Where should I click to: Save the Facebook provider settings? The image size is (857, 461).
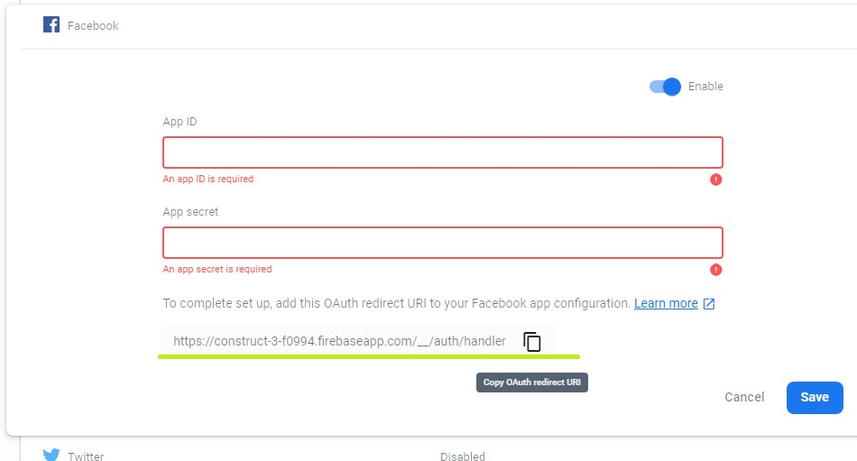pyautogui.click(x=815, y=397)
